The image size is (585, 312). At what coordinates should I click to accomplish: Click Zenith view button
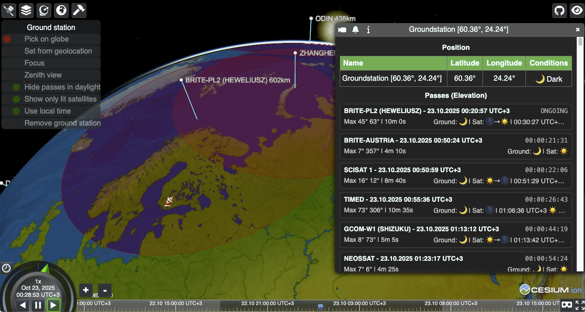[x=51, y=75]
